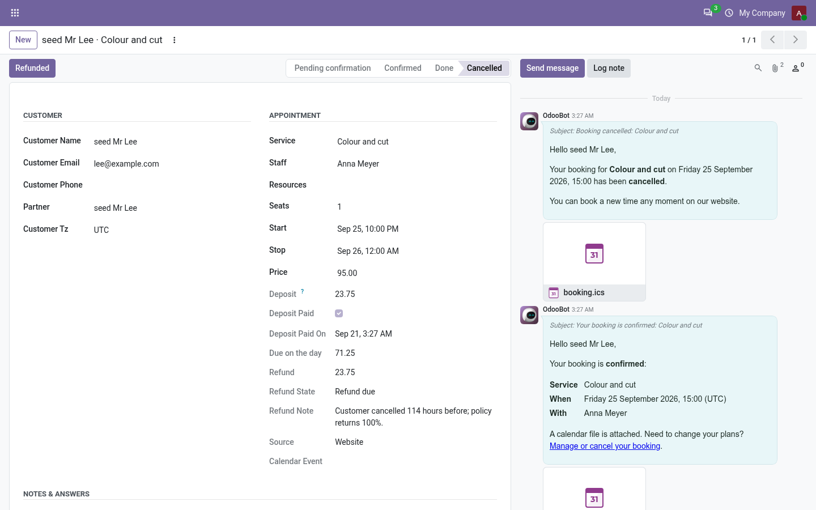Show followers person icon
The image size is (816, 510).
(796, 68)
